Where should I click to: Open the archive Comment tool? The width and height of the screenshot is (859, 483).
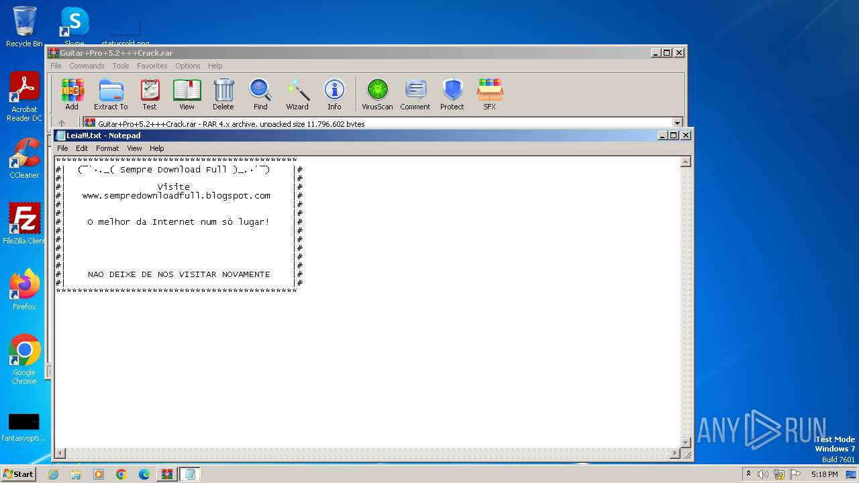pyautogui.click(x=415, y=94)
